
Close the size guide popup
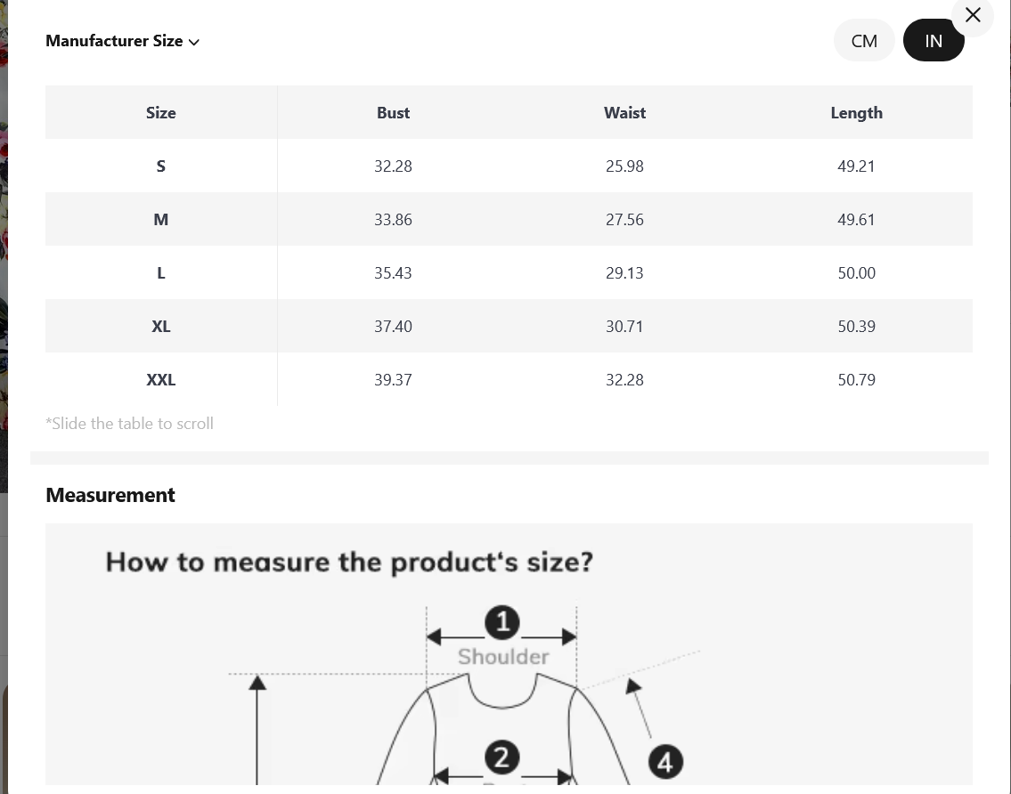click(x=973, y=15)
